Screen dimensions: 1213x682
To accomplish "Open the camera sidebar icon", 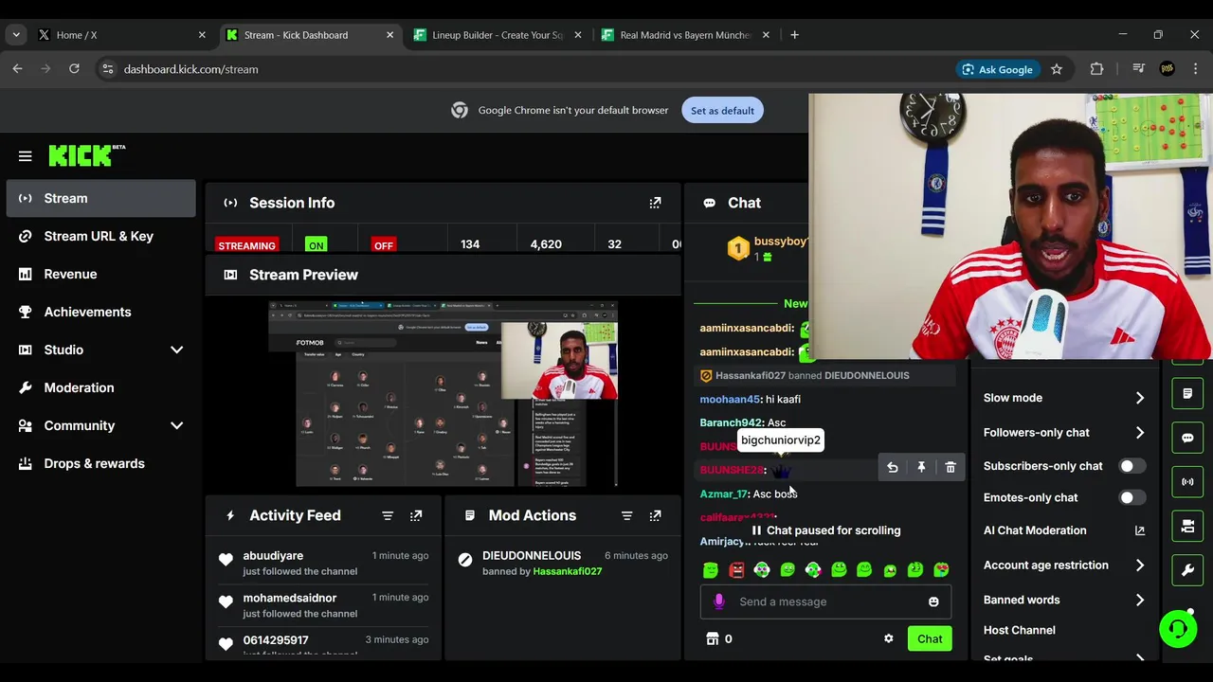I will [x=1187, y=526].
